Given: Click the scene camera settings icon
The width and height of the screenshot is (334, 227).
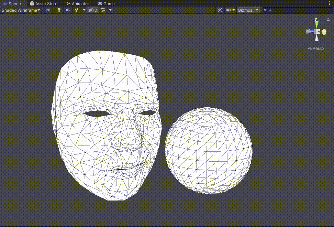Looking at the screenshot, I should [229, 10].
